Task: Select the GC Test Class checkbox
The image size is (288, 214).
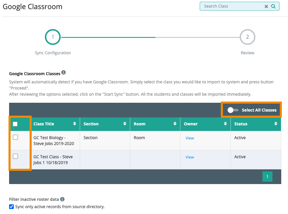Action: tap(16, 156)
